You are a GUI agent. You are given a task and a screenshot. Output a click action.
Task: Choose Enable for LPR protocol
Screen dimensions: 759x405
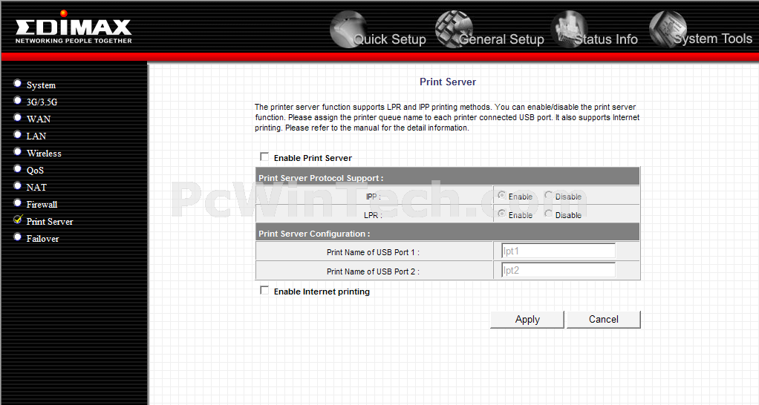tap(501, 214)
